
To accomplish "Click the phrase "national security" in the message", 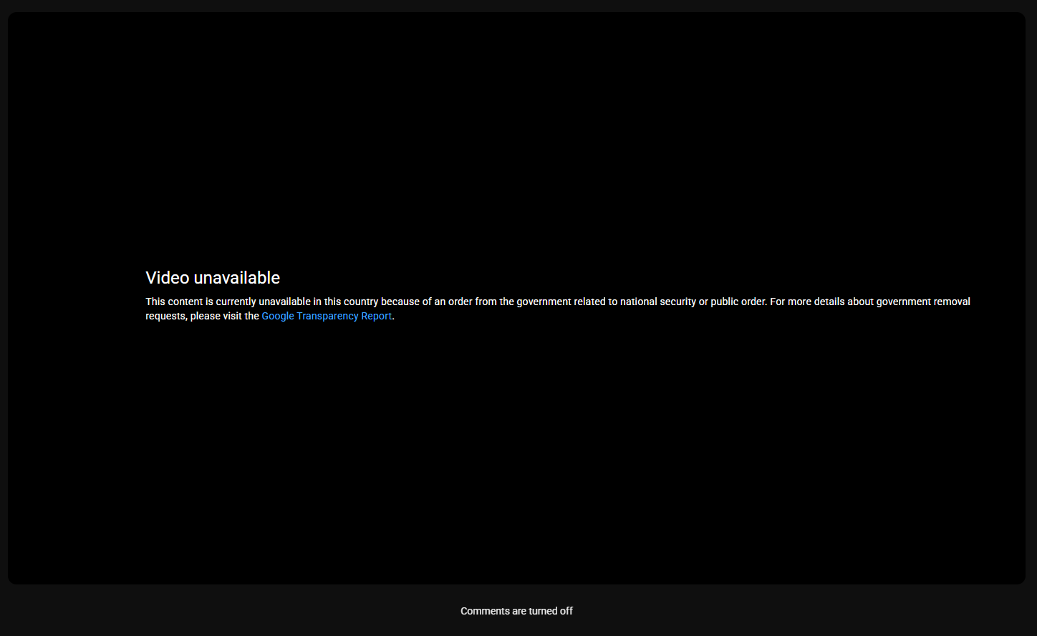I will coord(657,302).
